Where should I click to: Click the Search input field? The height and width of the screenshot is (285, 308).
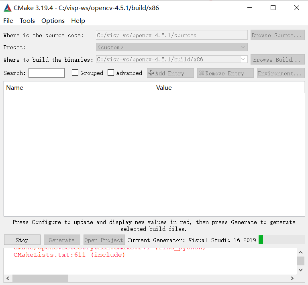pyautogui.click(x=47, y=73)
